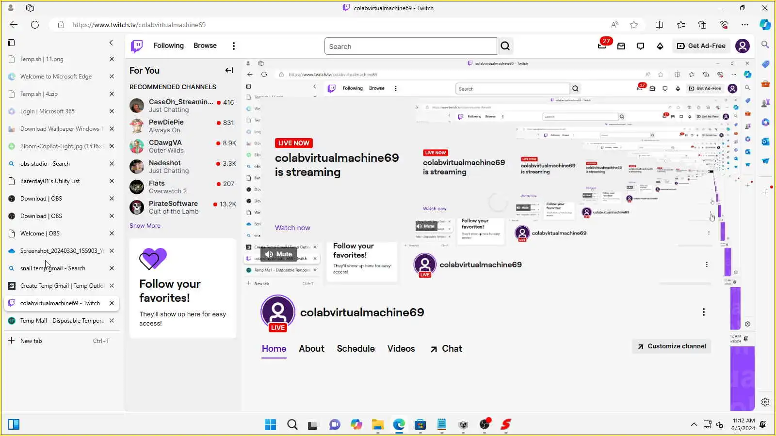Open Edge sidebar Search icon

(765, 45)
